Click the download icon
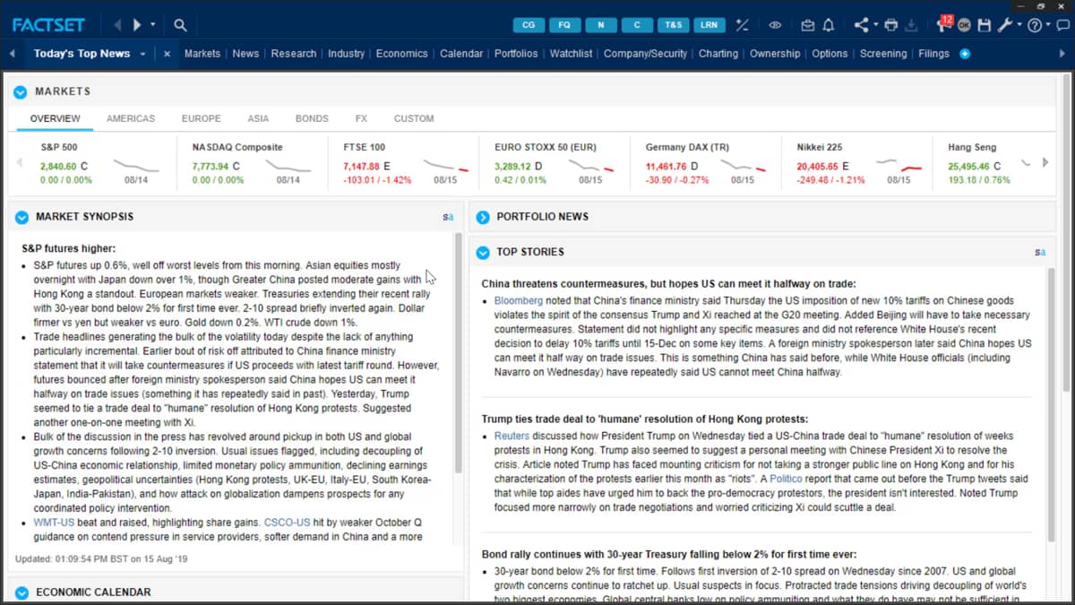1075x605 pixels. click(x=911, y=26)
